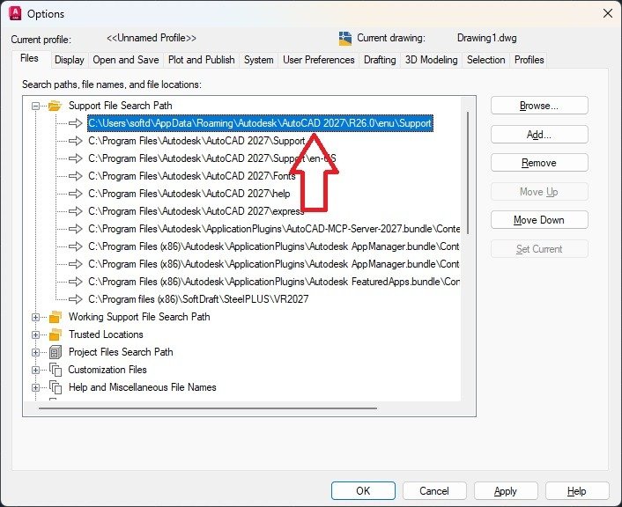Click the arrow icon beside the Roaming\Autodesk Support path
The width and height of the screenshot is (622, 507).
pyautogui.click(x=76, y=123)
